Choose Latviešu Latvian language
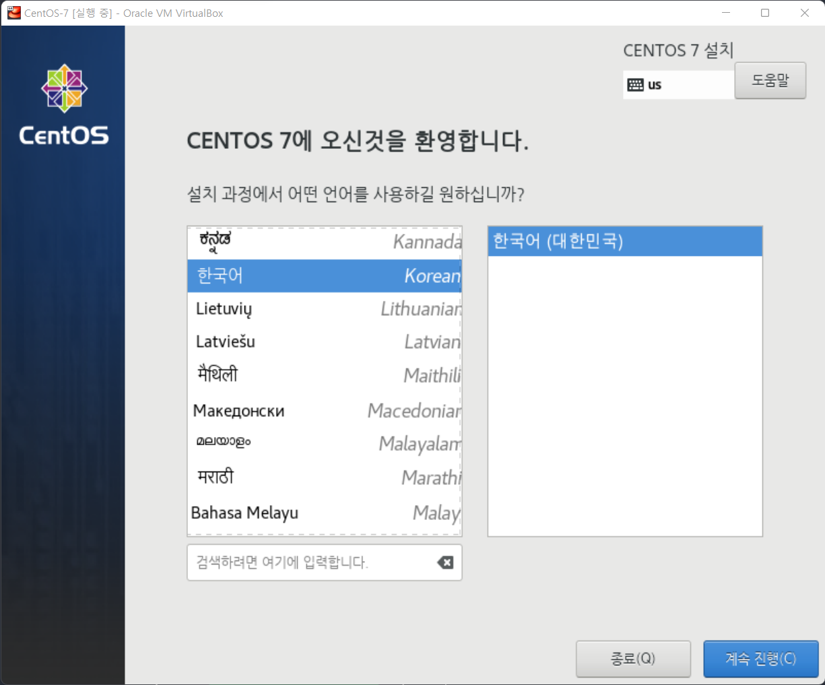Image resolution: width=825 pixels, height=685 pixels. tap(325, 342)
